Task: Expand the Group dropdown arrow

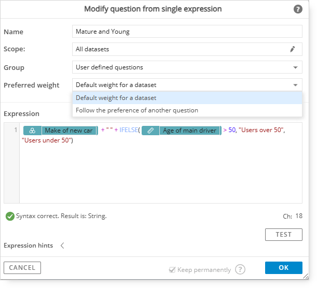Action: 295,67
